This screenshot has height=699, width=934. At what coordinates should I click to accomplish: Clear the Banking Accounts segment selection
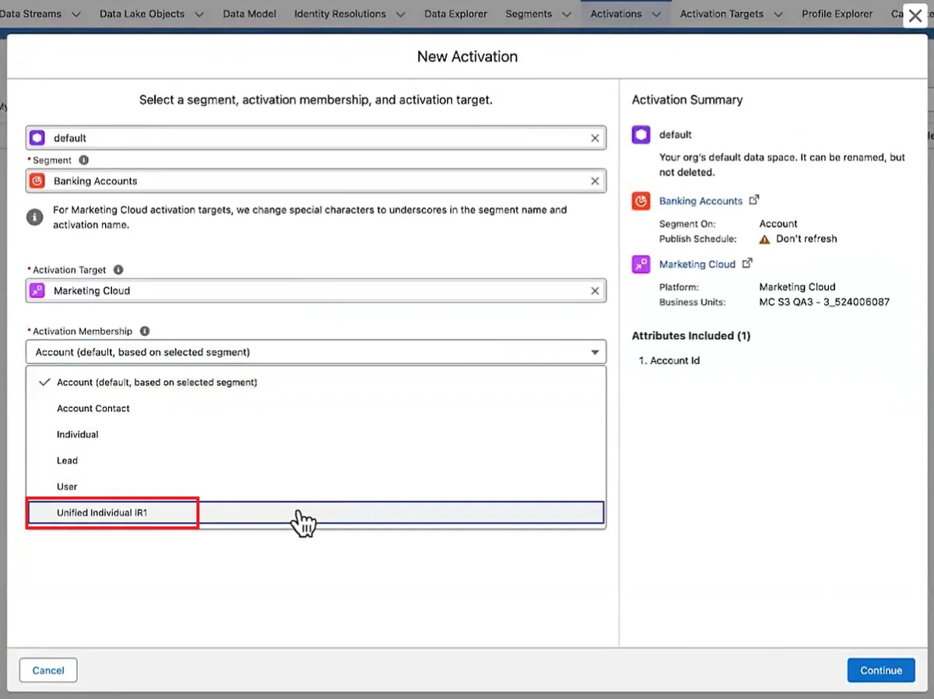(x=595, y=181)
